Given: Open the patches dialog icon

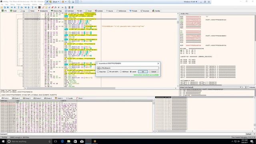Looking at the screenshot, I should coord(43,7).
